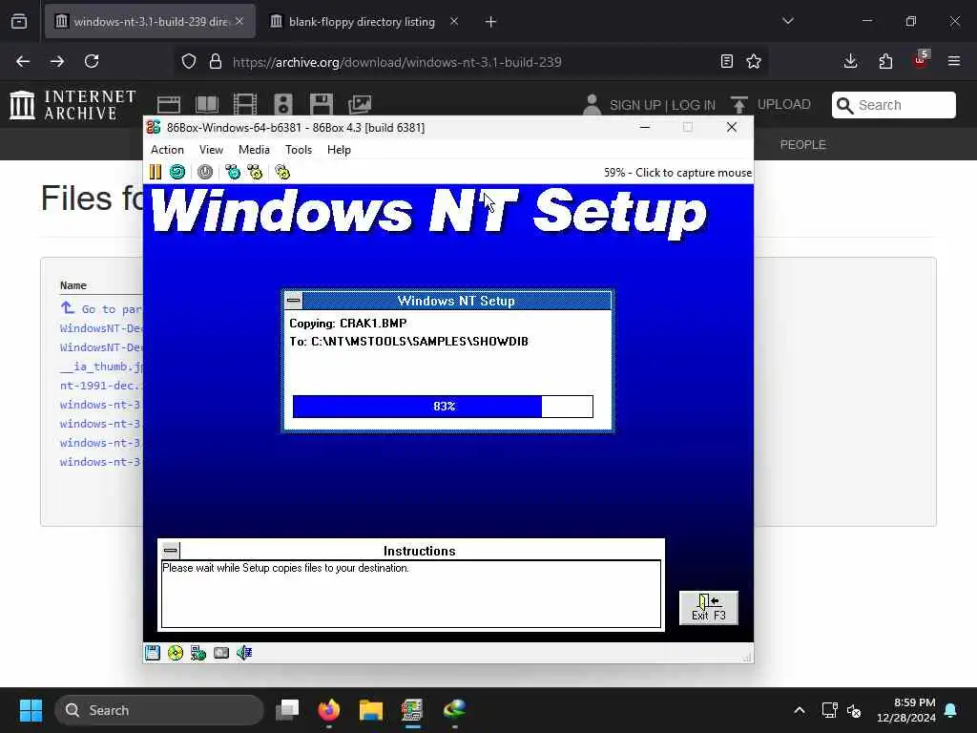Open Internet Archive video film icon
Image resolution: width=977 pixels, height=733 pixels.
(245, 104)
